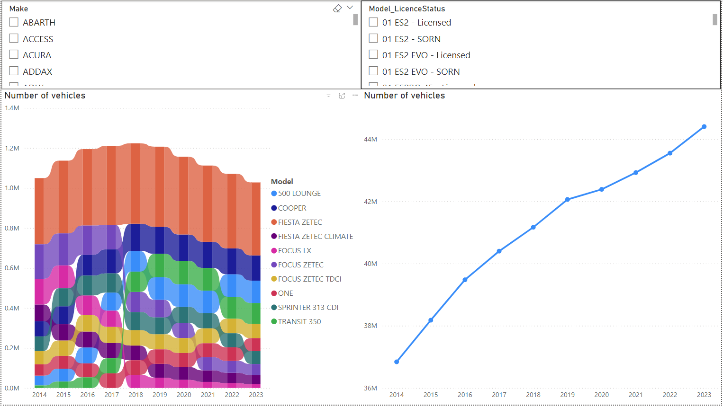723x407 pixels.
Task: Click the 1.4M label on the ribbon chart axis
Action: (12, 108)
